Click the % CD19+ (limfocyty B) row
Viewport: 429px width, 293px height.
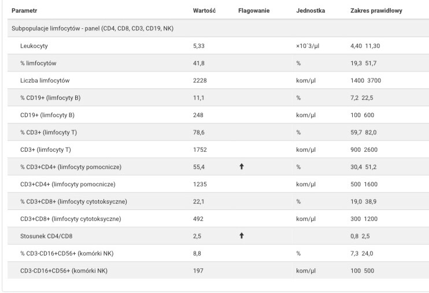point(218,97)
